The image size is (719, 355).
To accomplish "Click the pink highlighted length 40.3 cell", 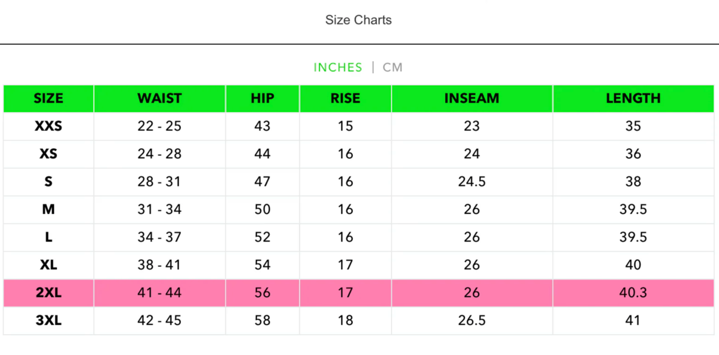I will pyautogui.click(x=633, y=293).
